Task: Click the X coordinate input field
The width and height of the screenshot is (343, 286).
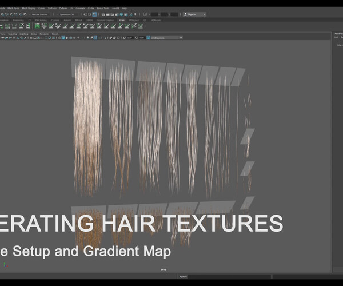Action: point(154,14)
